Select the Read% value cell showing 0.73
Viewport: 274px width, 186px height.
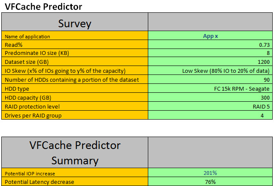coord(210,45)
